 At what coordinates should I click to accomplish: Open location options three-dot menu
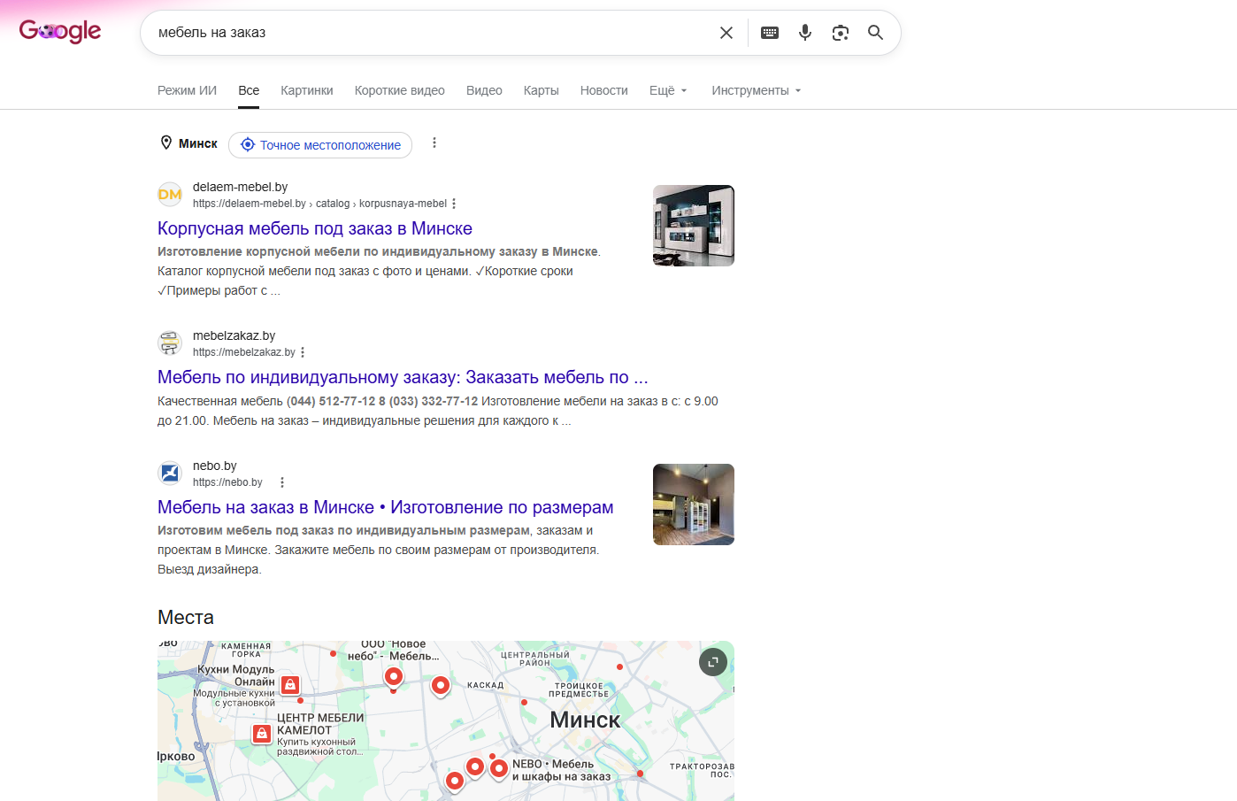click(434, 142)
